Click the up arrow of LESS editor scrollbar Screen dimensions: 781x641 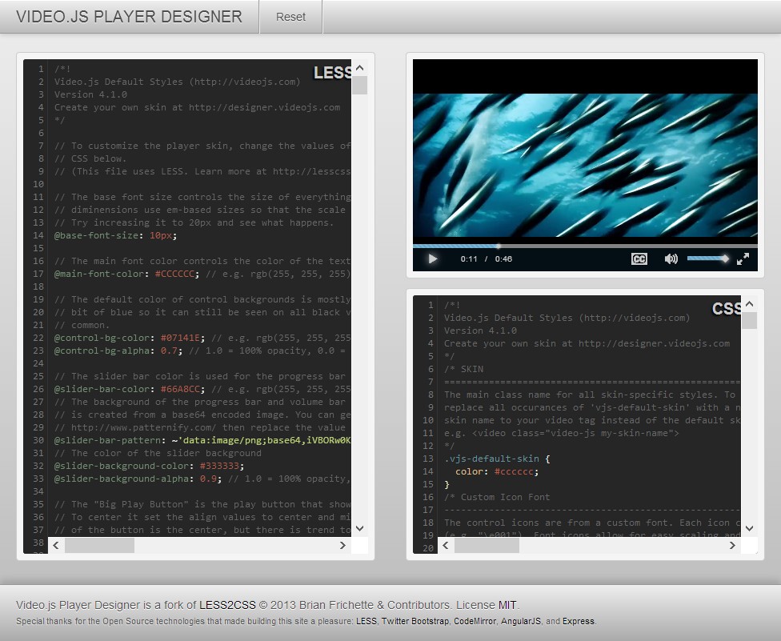tap(359, 68)
